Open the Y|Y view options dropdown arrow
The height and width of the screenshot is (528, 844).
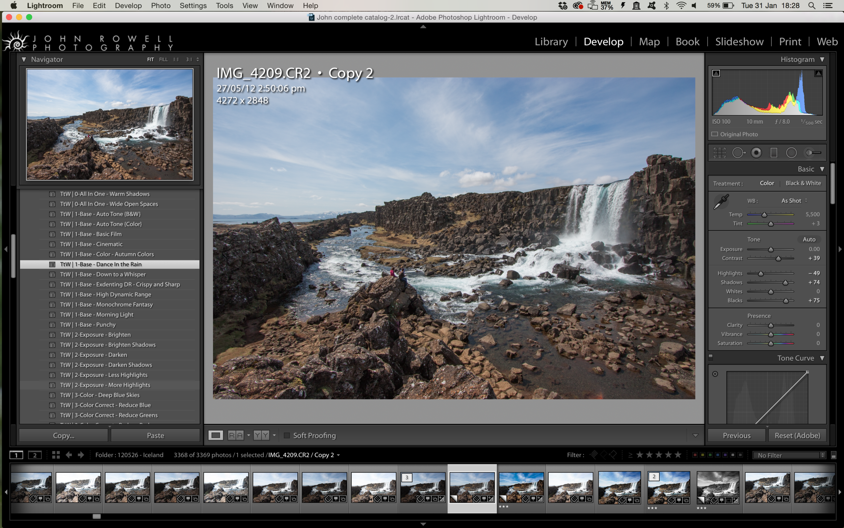[x=274, y=435]
